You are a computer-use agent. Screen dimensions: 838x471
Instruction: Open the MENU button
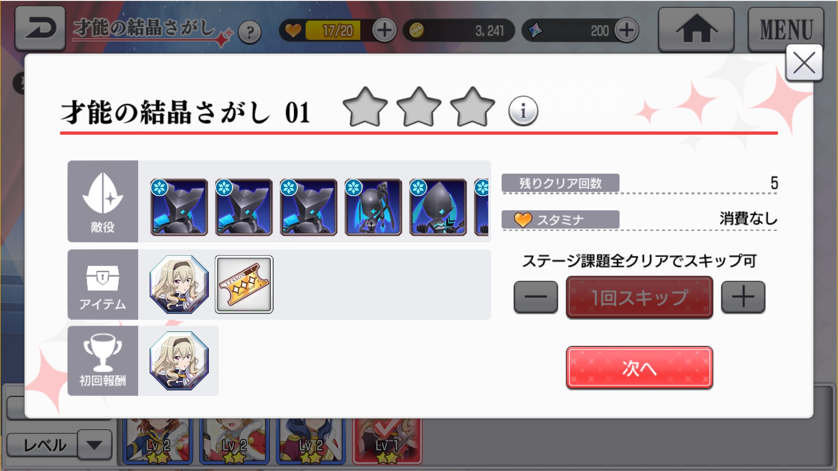pyautogui.click(x=786, y=29)
